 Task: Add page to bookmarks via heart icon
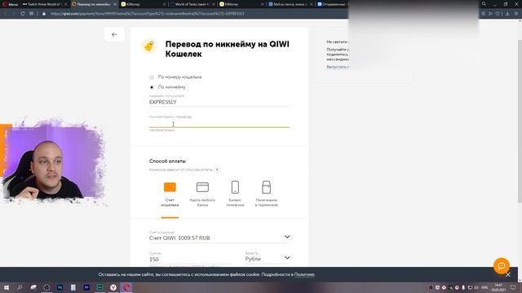(498, 14)
